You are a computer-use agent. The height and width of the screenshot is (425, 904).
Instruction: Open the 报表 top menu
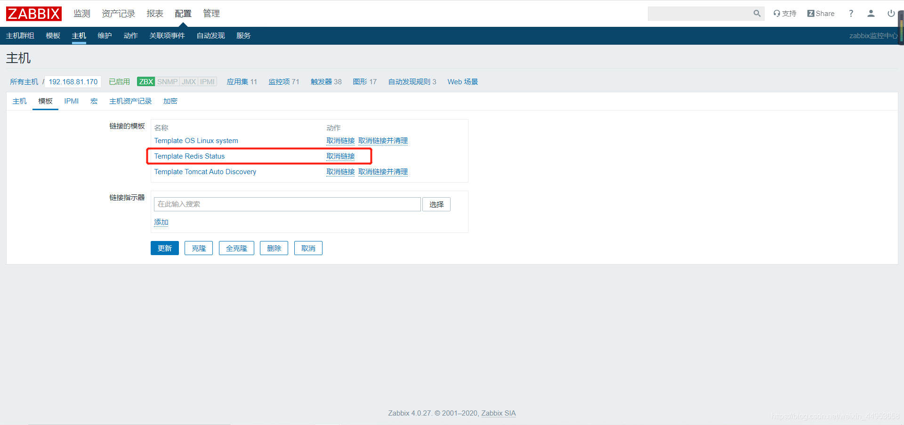(x=155, y=14)
